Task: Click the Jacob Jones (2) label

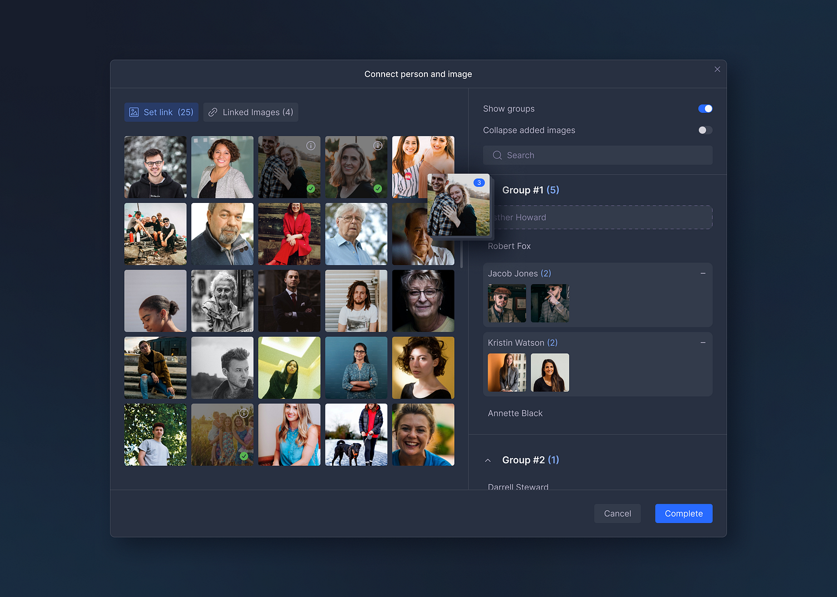Action: (519, 273)
